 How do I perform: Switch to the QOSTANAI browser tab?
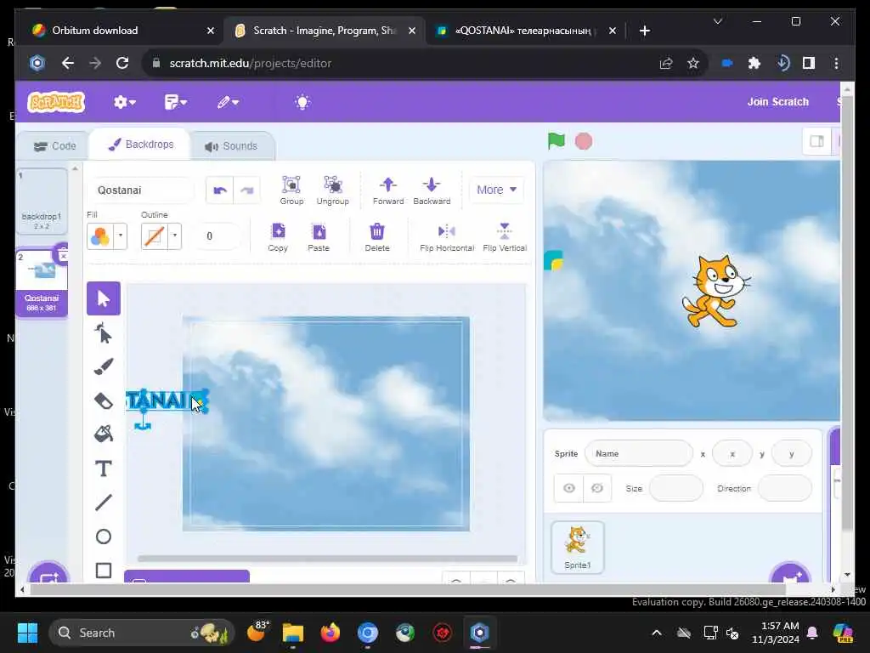[525, 31]
